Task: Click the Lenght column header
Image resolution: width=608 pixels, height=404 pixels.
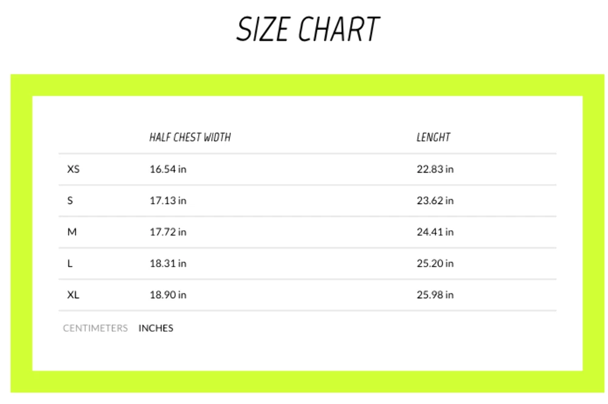Action: point(433,137)
